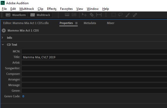Switch to the Metadata tab
Screen dimensions: 167x108
coord(90,23)
